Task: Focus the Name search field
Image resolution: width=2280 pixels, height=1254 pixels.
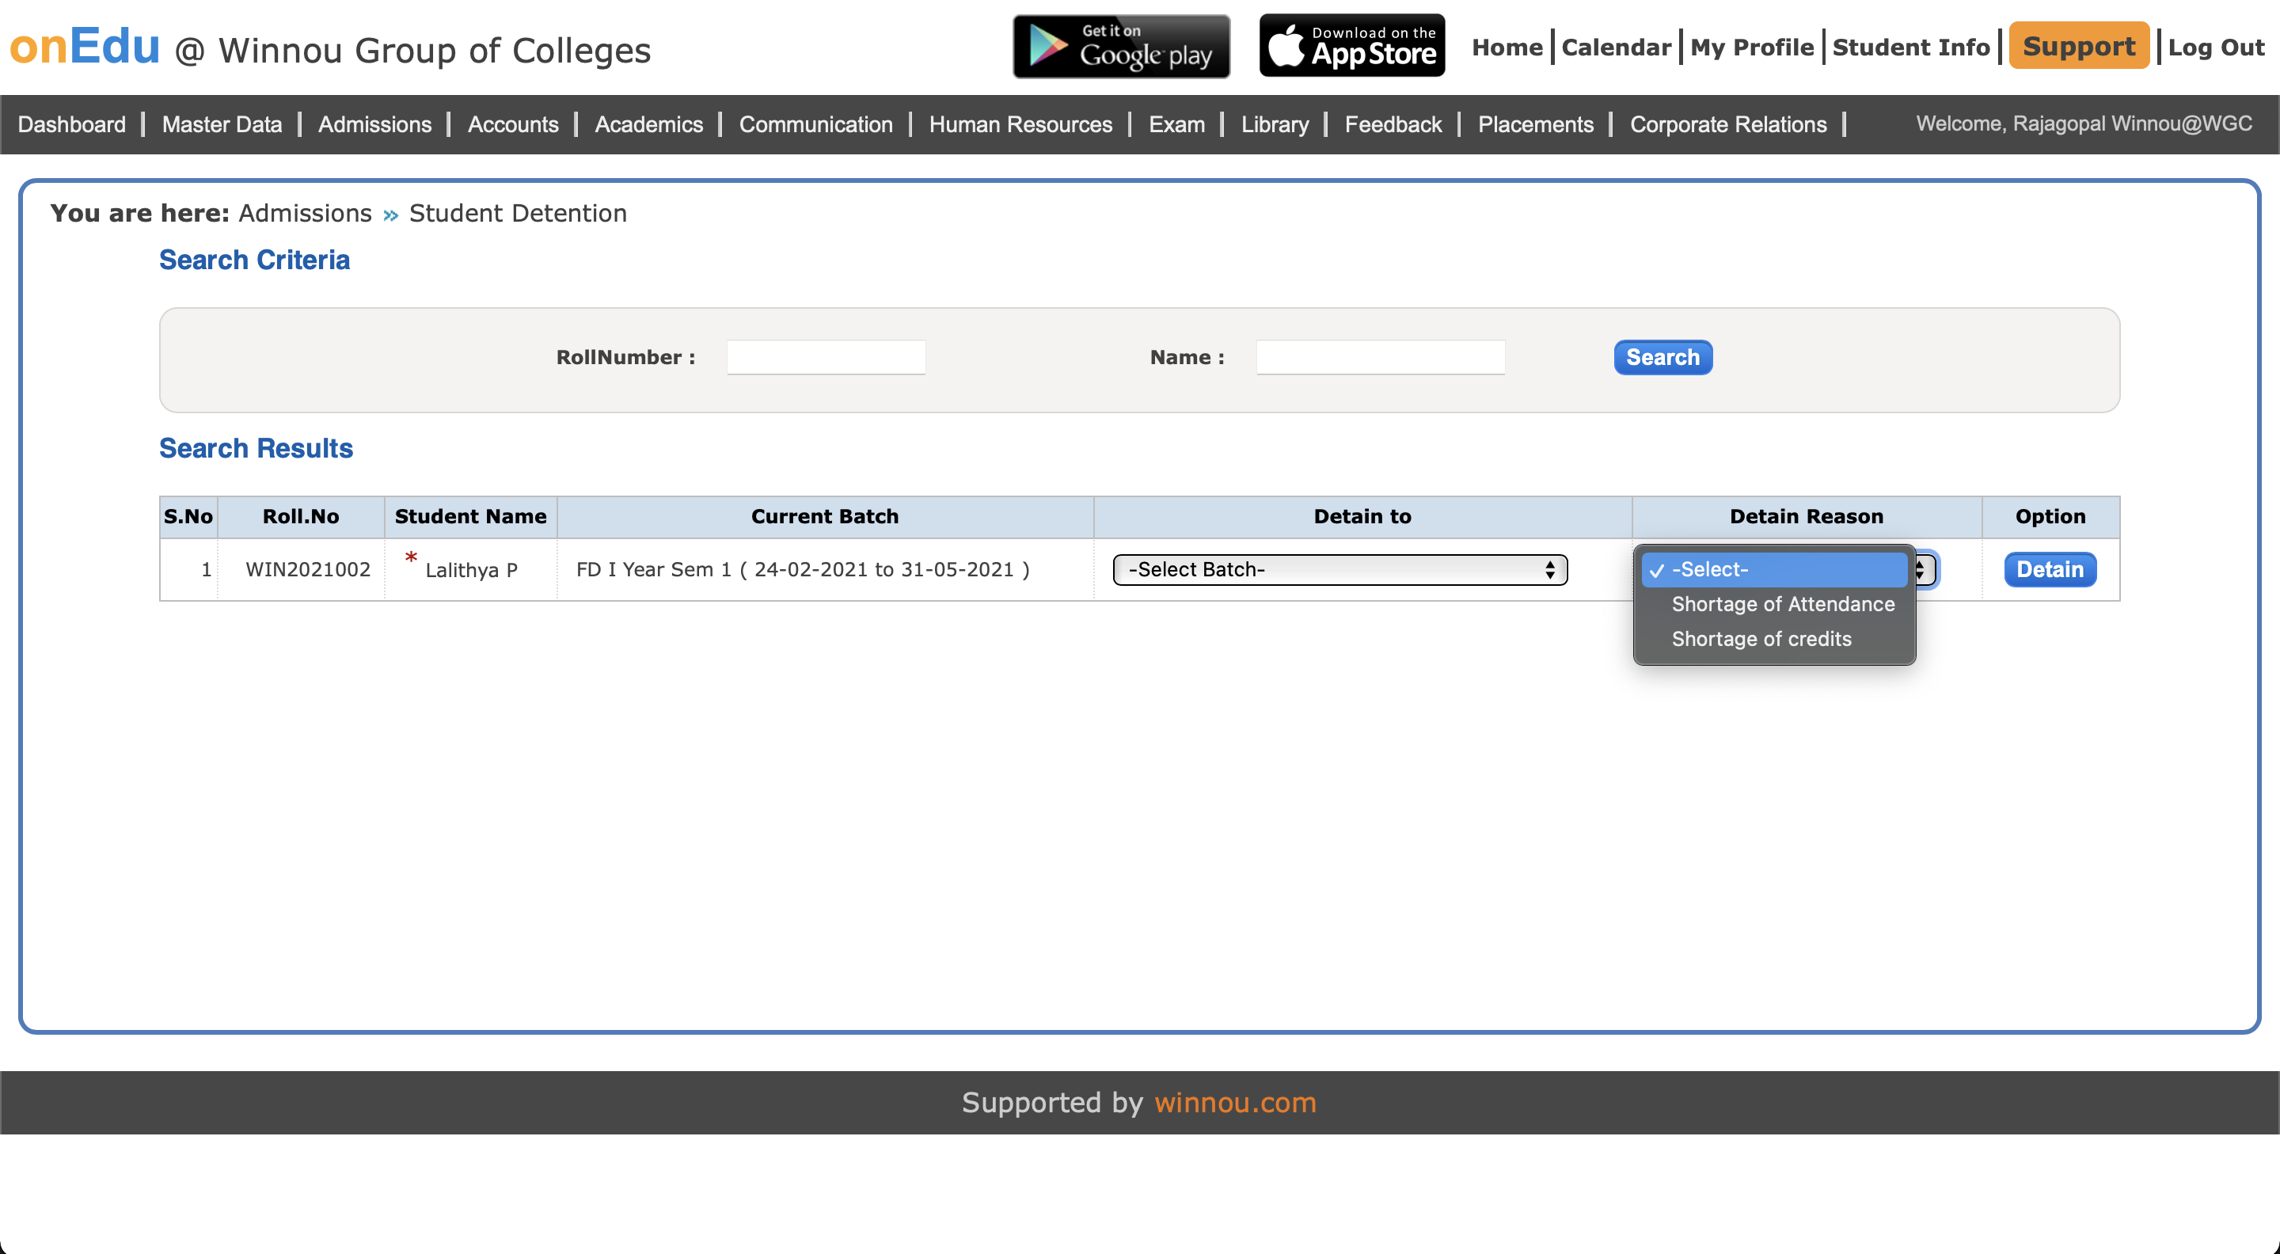Action: (x=1379, y=358)
